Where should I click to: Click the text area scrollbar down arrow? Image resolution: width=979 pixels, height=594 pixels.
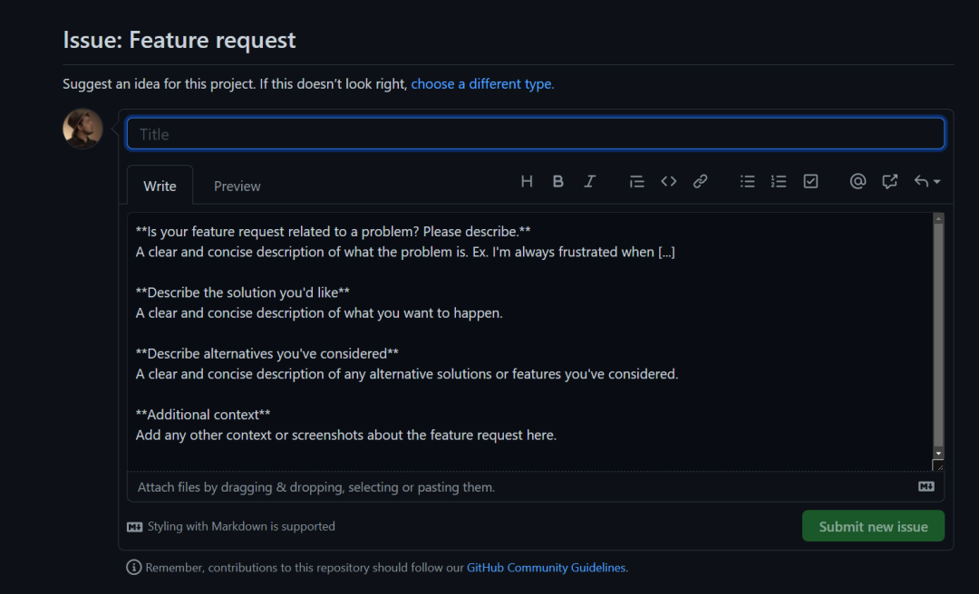pyautogui.click(x=938, y=452)
